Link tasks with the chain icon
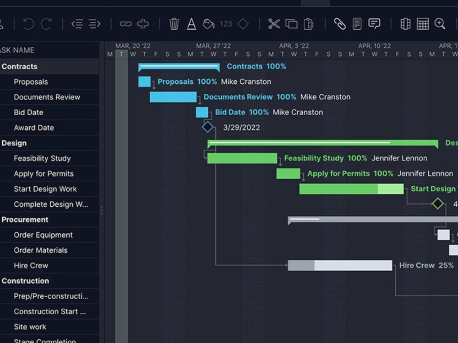This screenshot has height=343, width=458. [x=125, y=24]
